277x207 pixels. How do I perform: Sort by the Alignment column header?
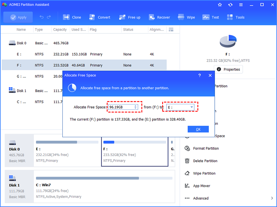click(x=157, y=30)
